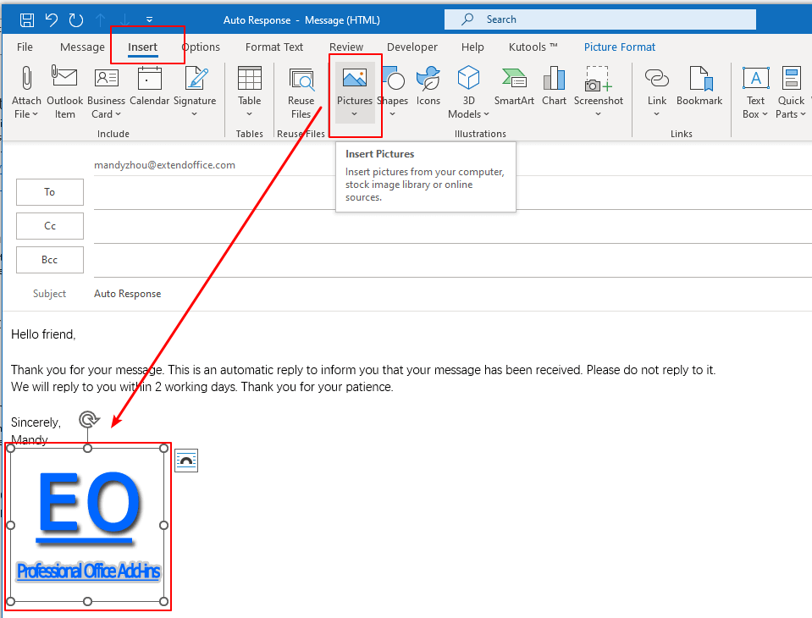Open the Shapes gallery icon
The height and width of the screenshot is (618, 812).
tap(393, 80)
